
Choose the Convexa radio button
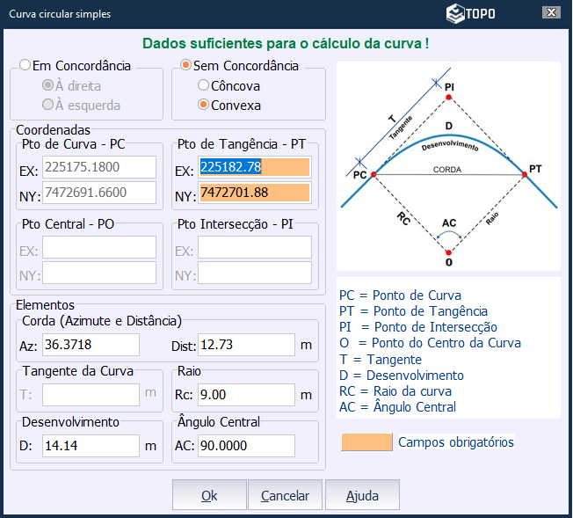(204, 105)
